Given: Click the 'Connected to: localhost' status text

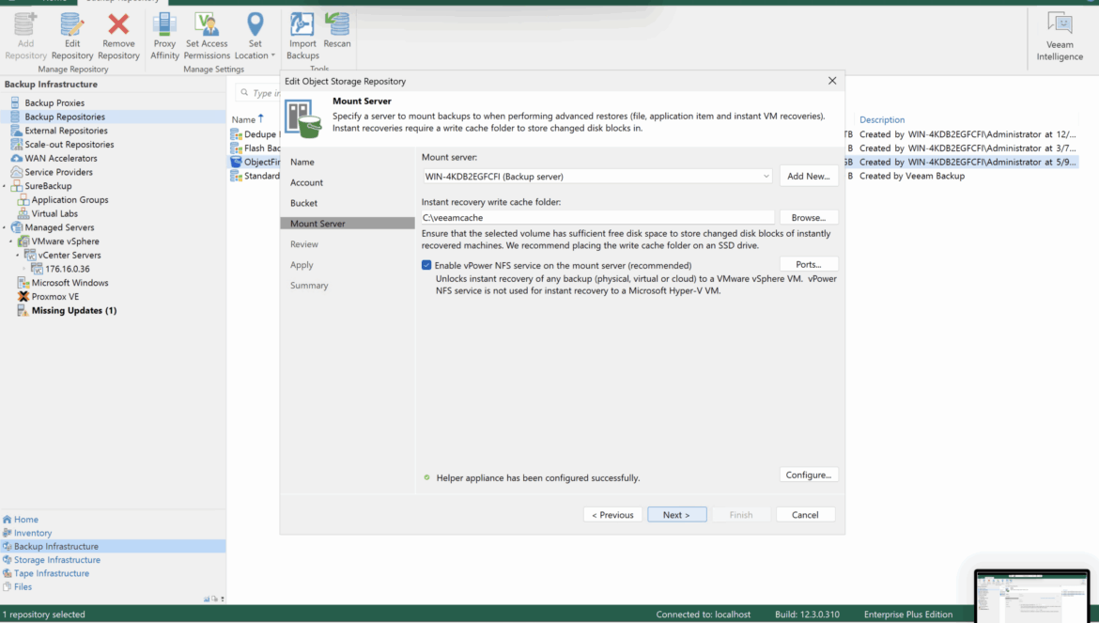Looking at the screenshot, I should [x=703, y=615].
